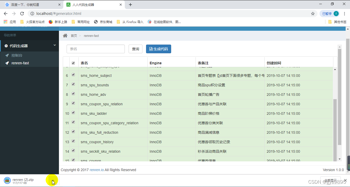The height and width of the screenshot is (187, 350).
Task: Open the 其他书签 bookmarks folder
Action: pos(337,22)
